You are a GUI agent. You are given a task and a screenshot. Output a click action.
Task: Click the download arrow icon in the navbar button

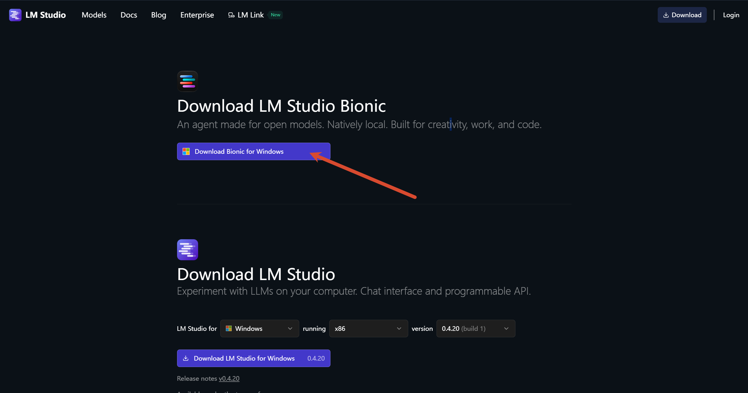(666, 15)
